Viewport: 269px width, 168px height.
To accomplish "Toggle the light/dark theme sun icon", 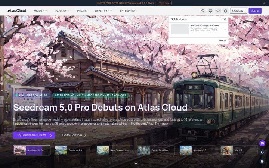I will point(218,11).
